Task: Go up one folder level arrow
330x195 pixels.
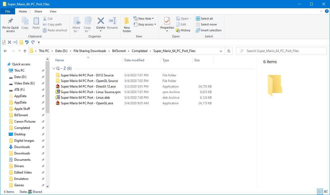Action: tap(25, 51)
